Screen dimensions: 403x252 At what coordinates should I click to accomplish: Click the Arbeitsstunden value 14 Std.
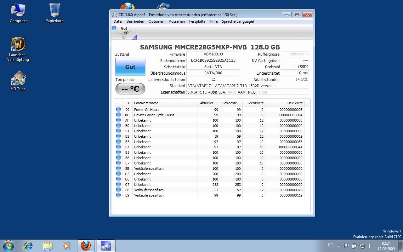click(295, 79)
